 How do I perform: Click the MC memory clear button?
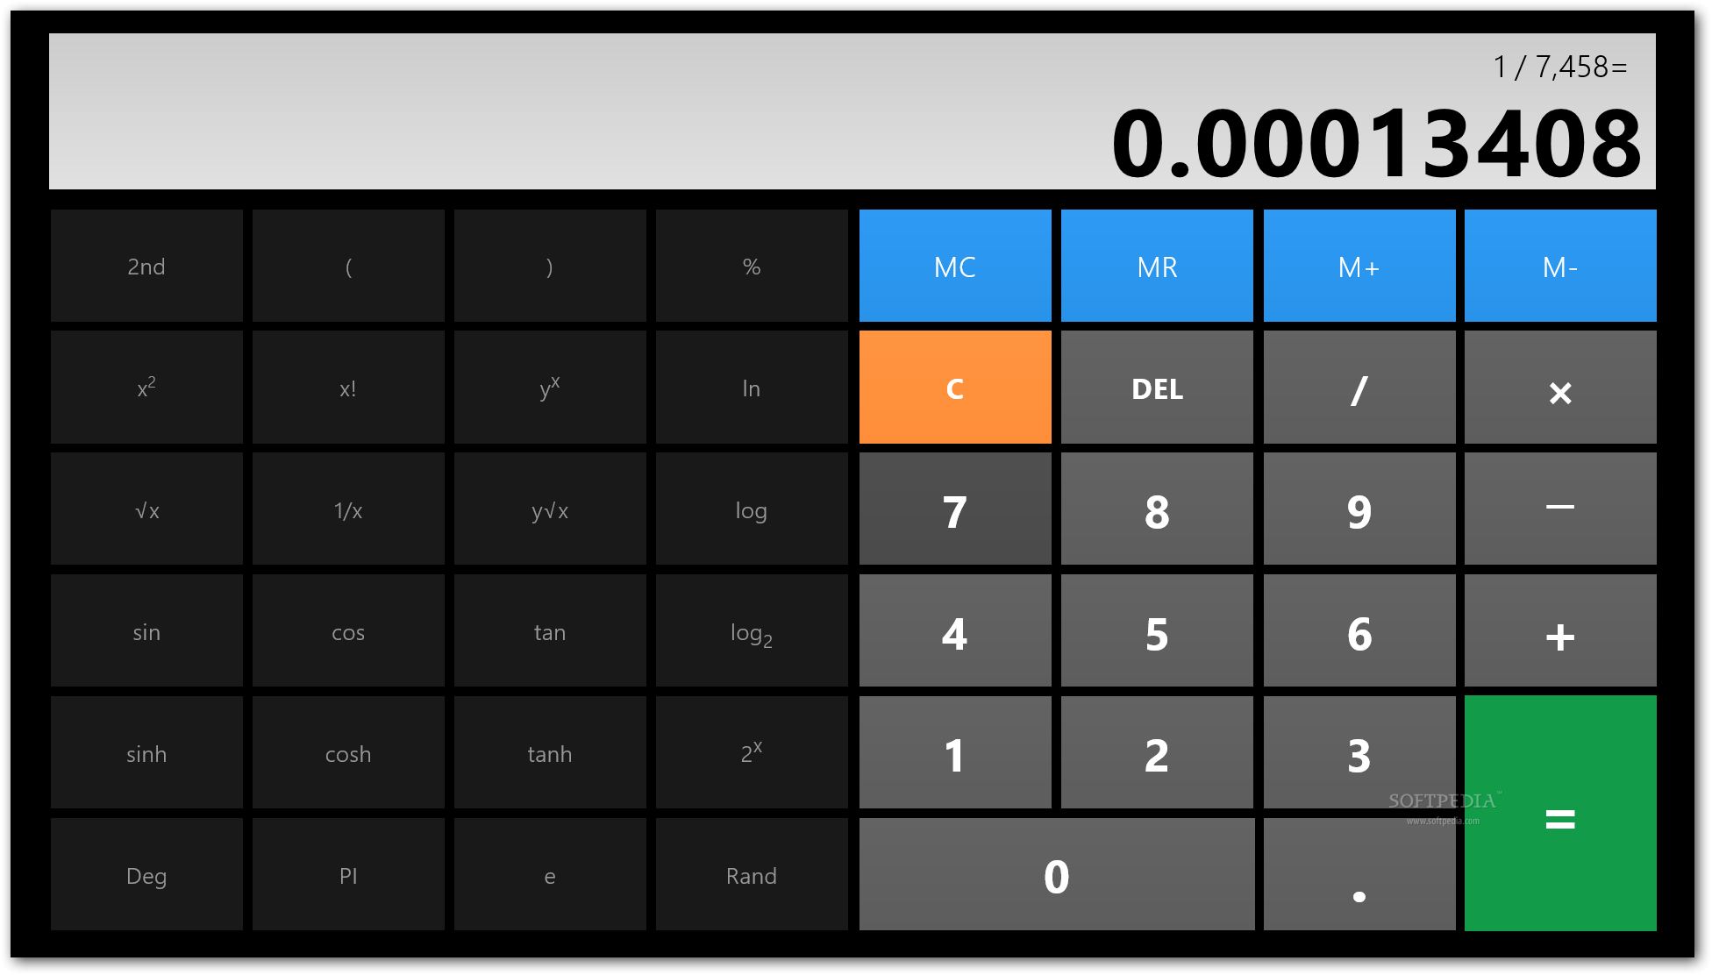(956, 265)
